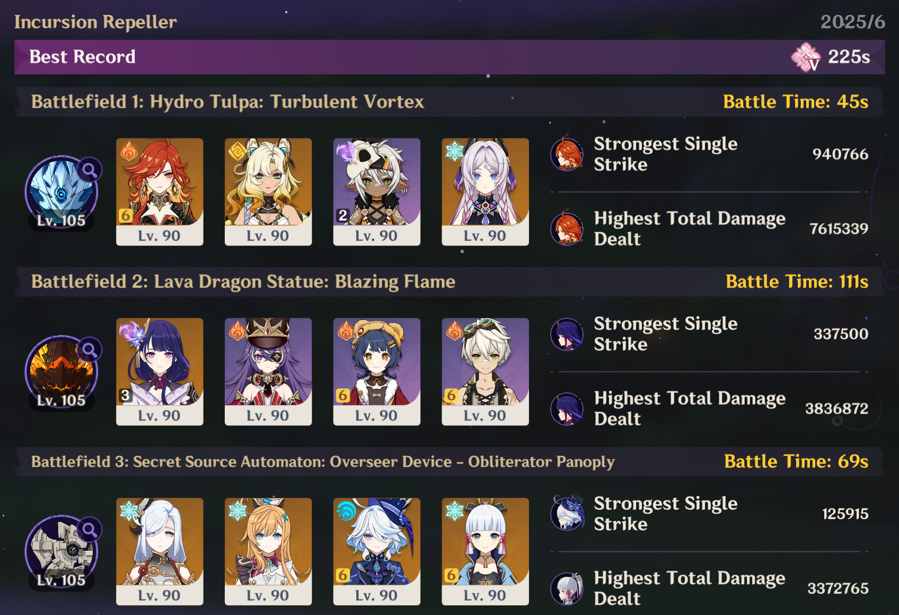899x615 pixels.
Task: Click the Best Record banner
Action: [x=450, y=57]
